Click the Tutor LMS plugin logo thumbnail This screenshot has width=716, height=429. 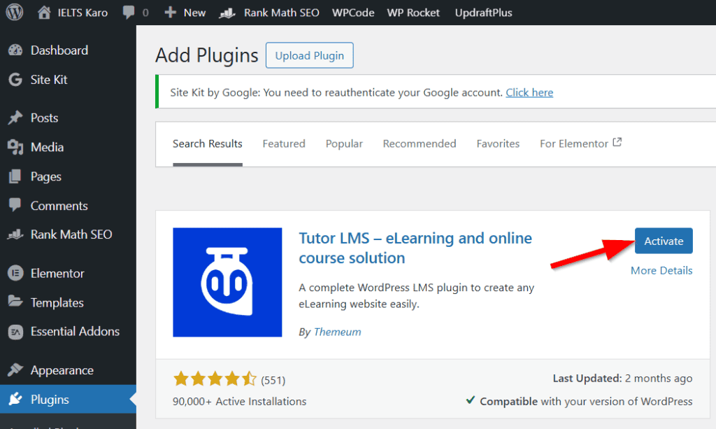227,282
